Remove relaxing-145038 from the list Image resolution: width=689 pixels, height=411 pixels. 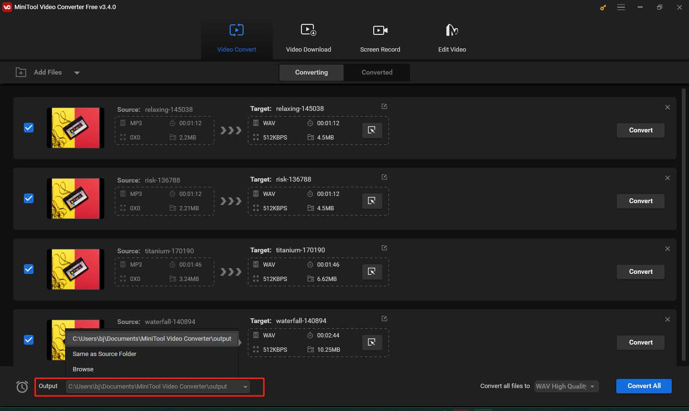tap(667, 107)
